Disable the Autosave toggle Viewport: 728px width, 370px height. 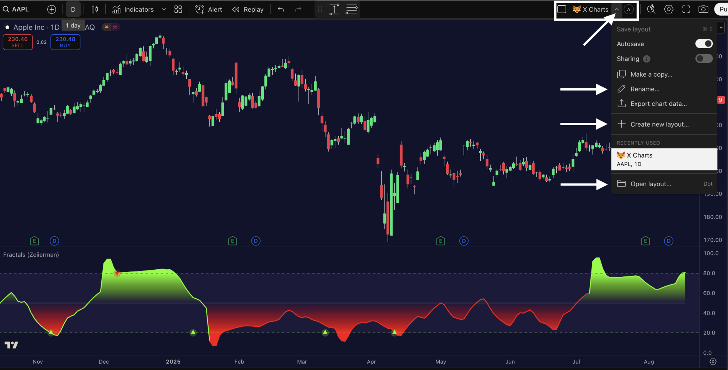[x=703, y=43]
